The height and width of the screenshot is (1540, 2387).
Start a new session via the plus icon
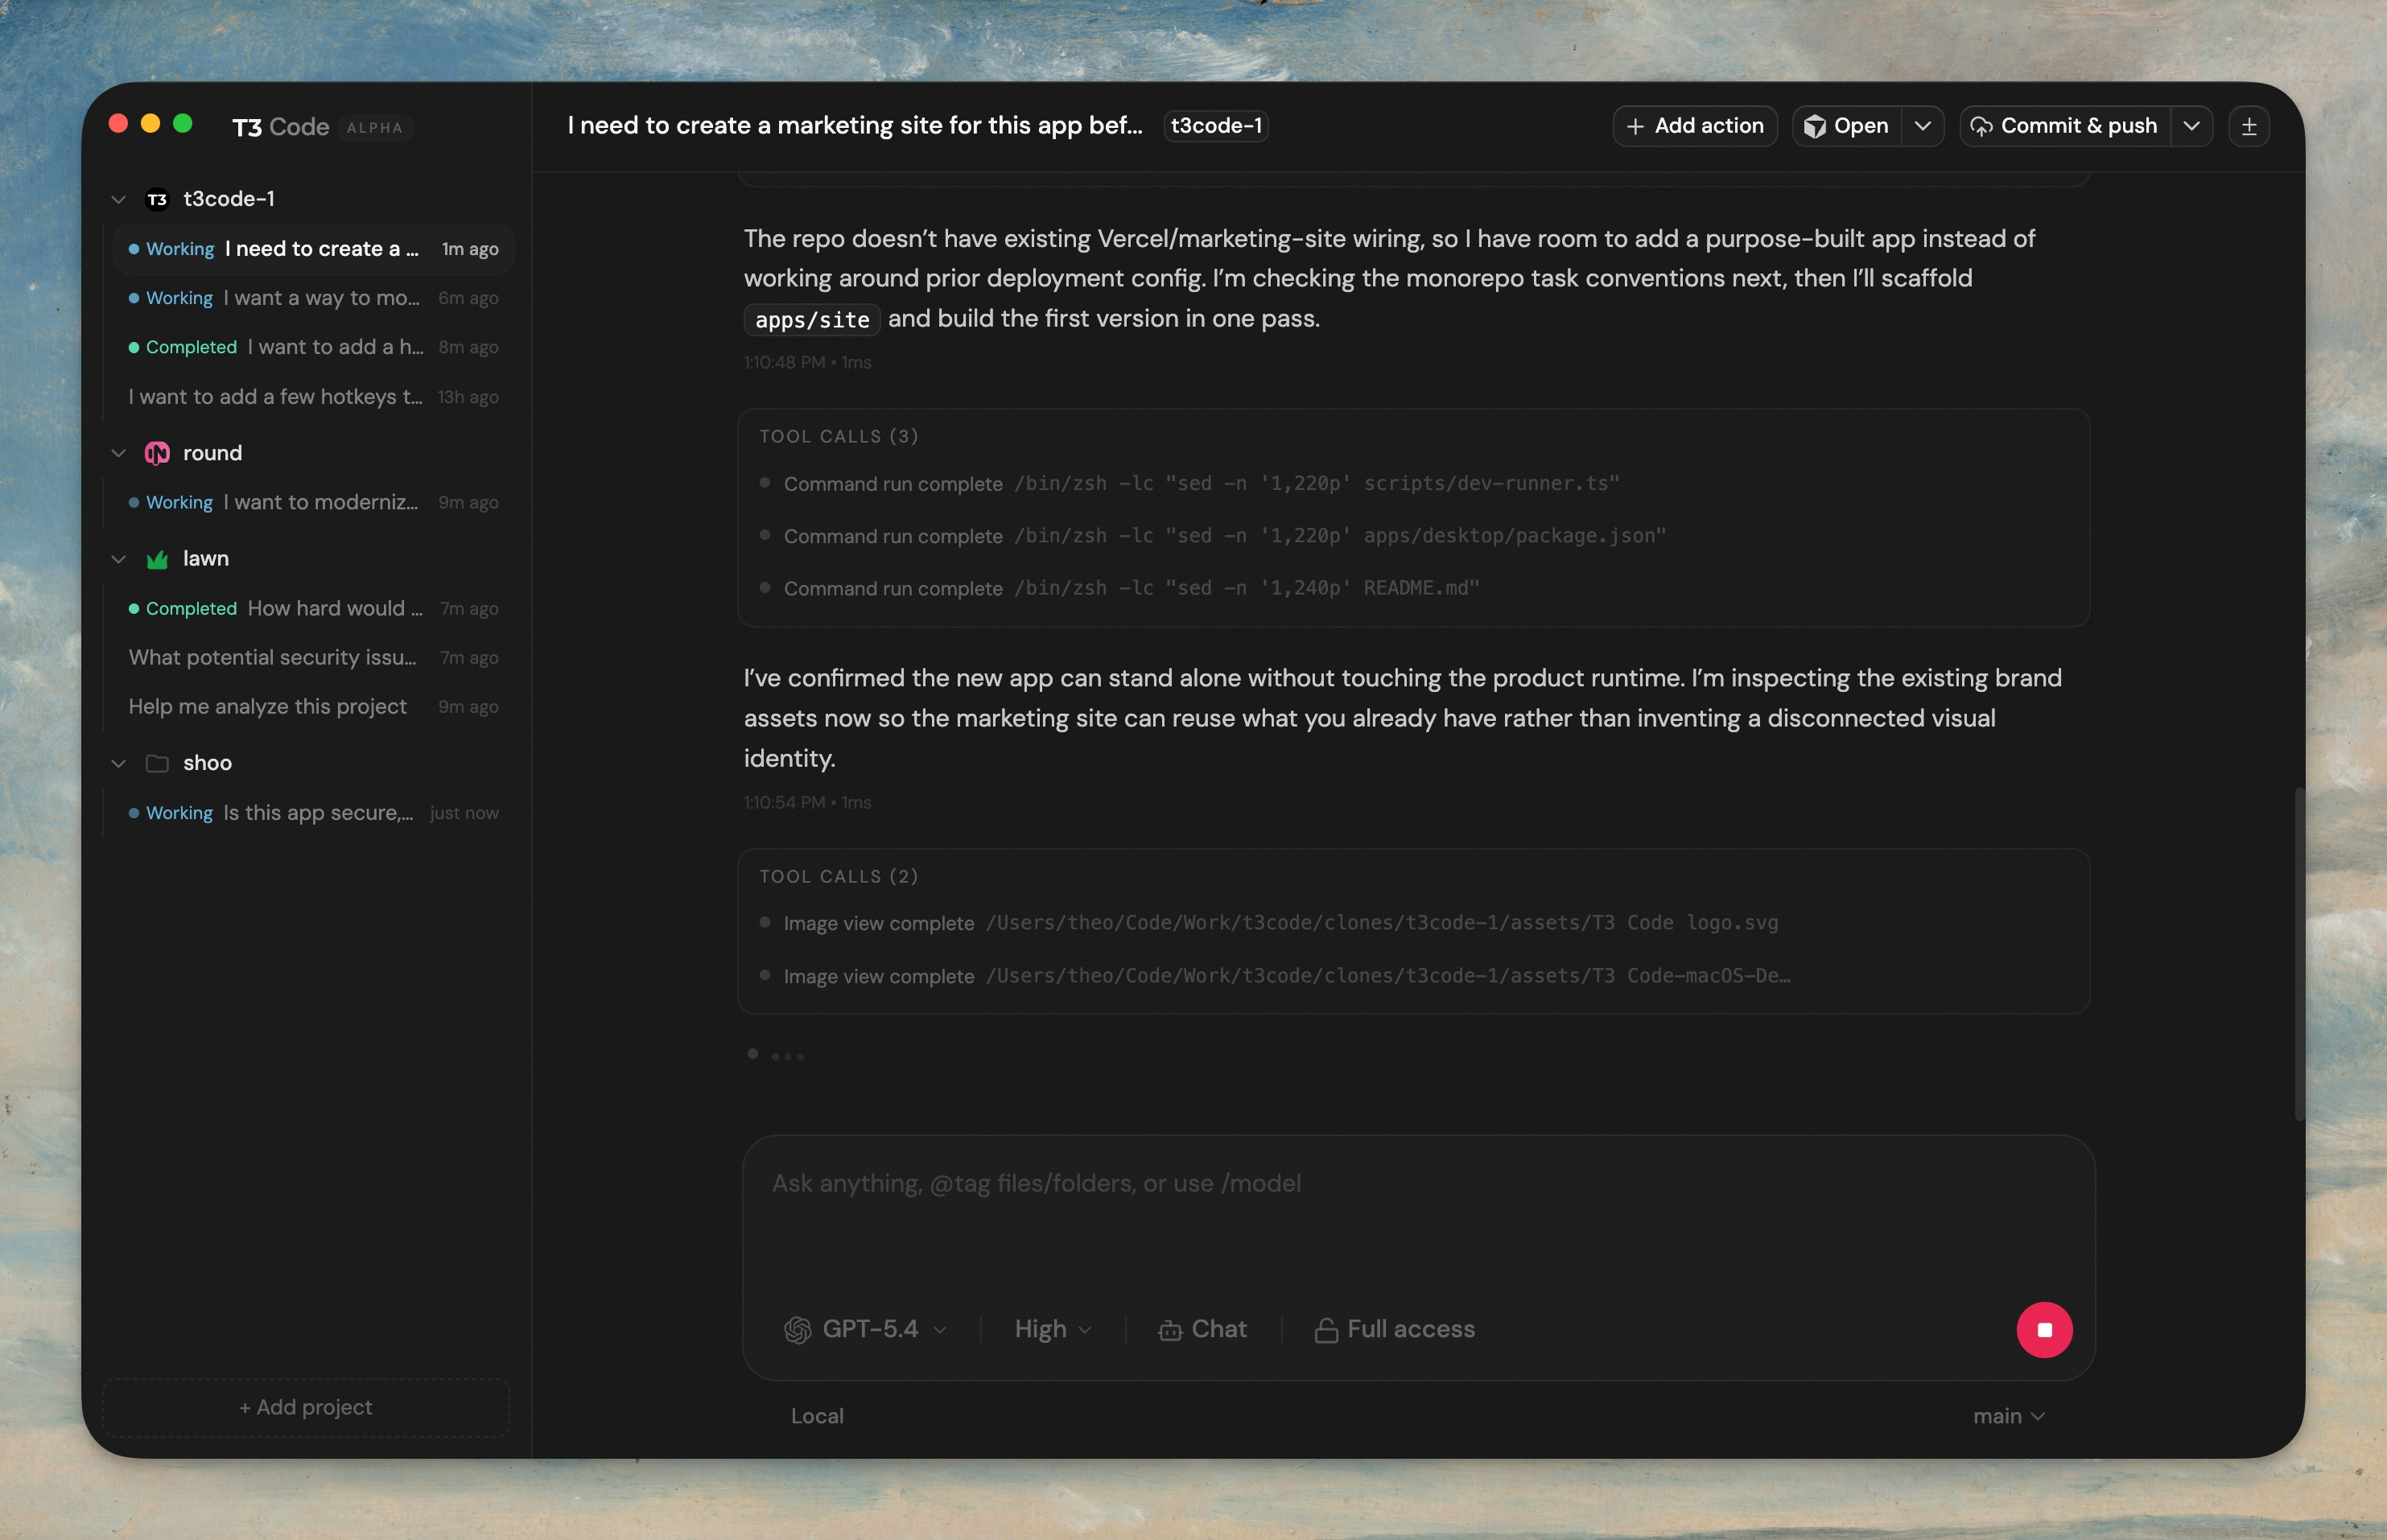(x=2250, y=125)
